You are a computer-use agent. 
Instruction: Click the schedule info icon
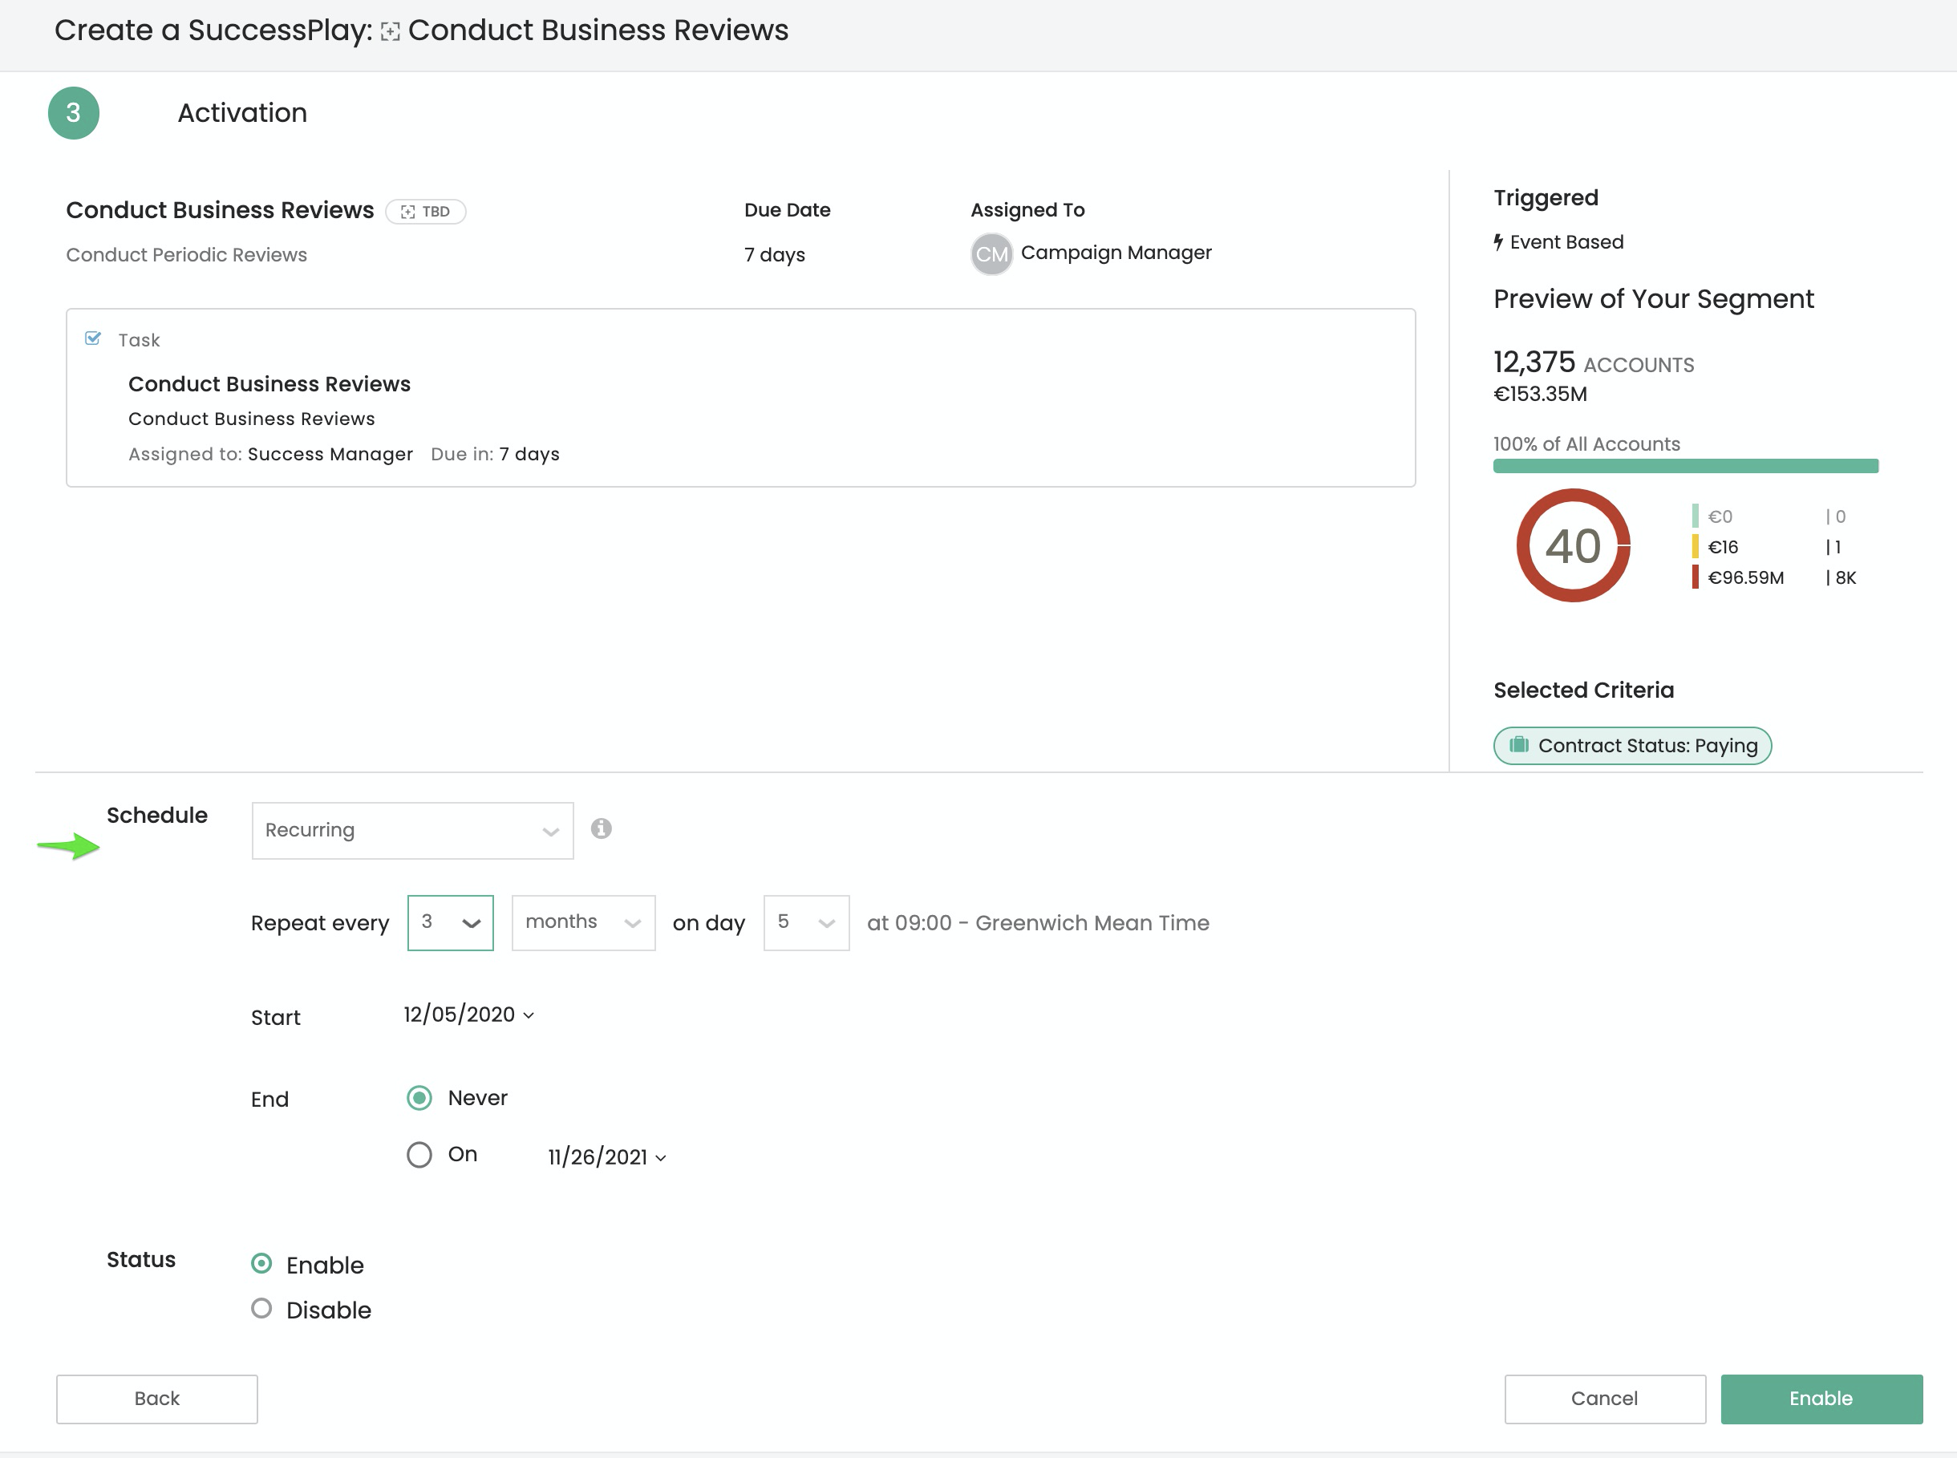[x=601, y=828]
